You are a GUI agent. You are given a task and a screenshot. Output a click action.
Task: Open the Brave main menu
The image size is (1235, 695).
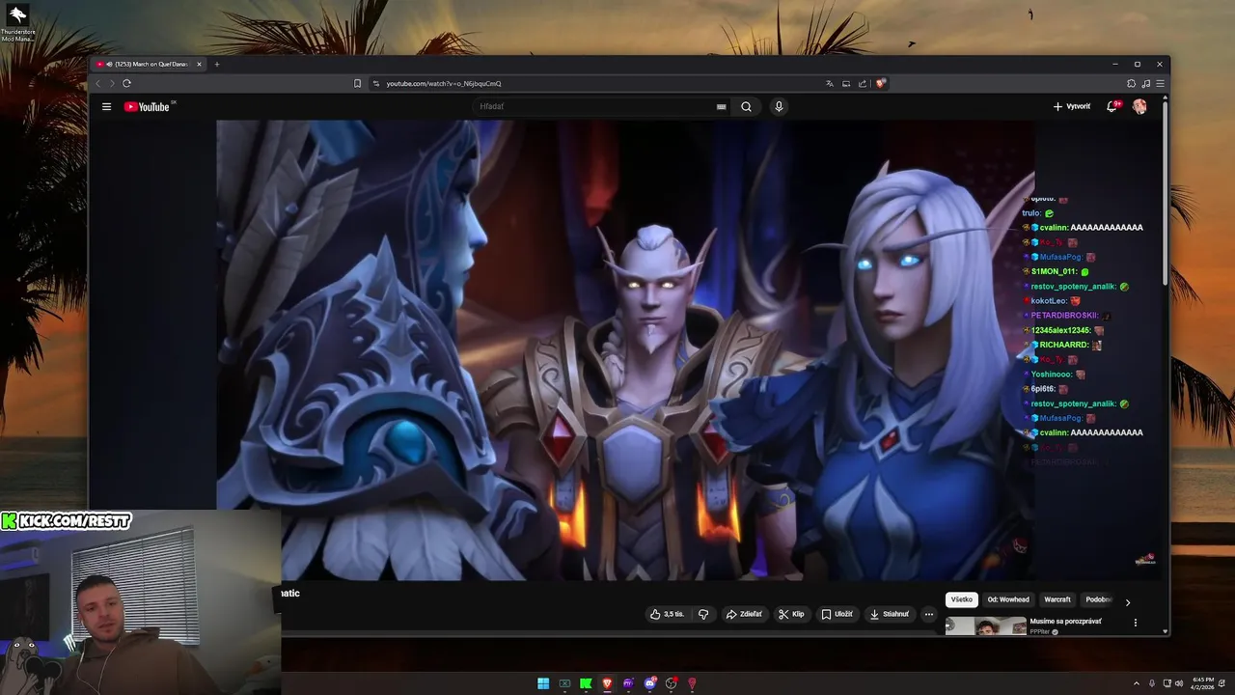coord(1160,84)
